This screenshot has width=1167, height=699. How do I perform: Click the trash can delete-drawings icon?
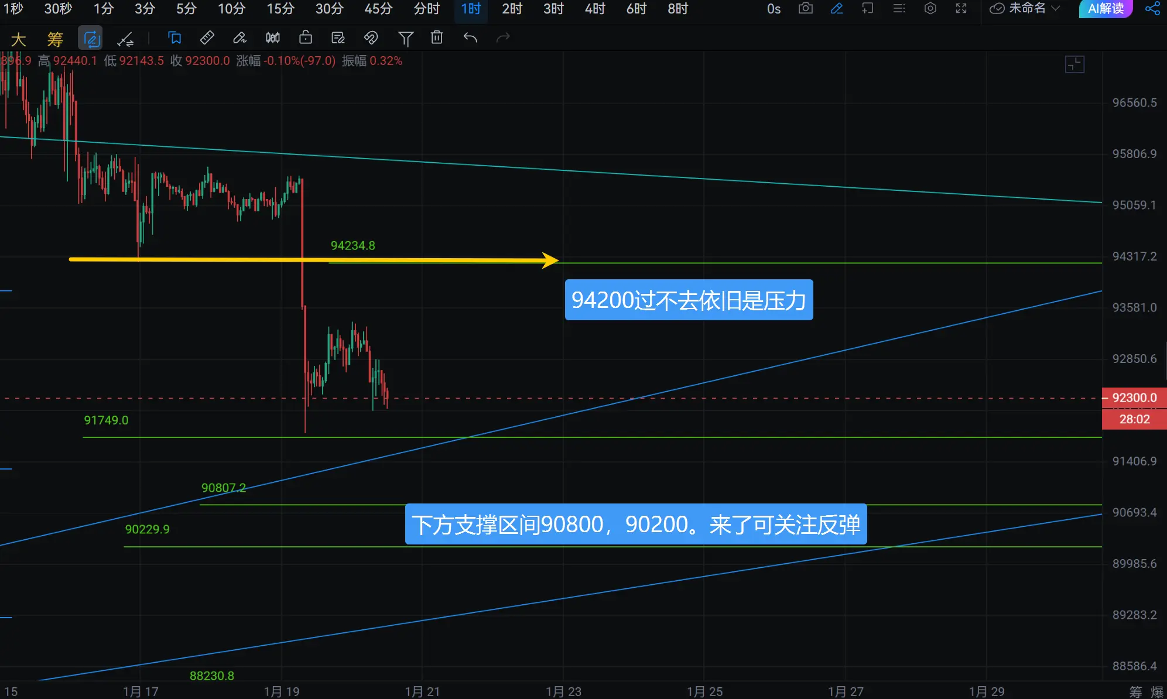[x=437, y=39]
